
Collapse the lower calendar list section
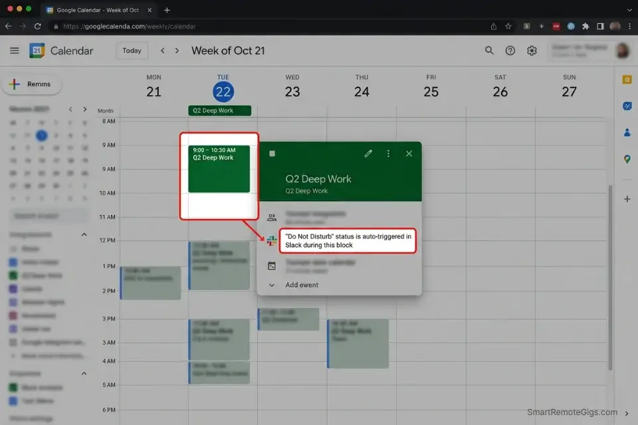pos(84,373)
